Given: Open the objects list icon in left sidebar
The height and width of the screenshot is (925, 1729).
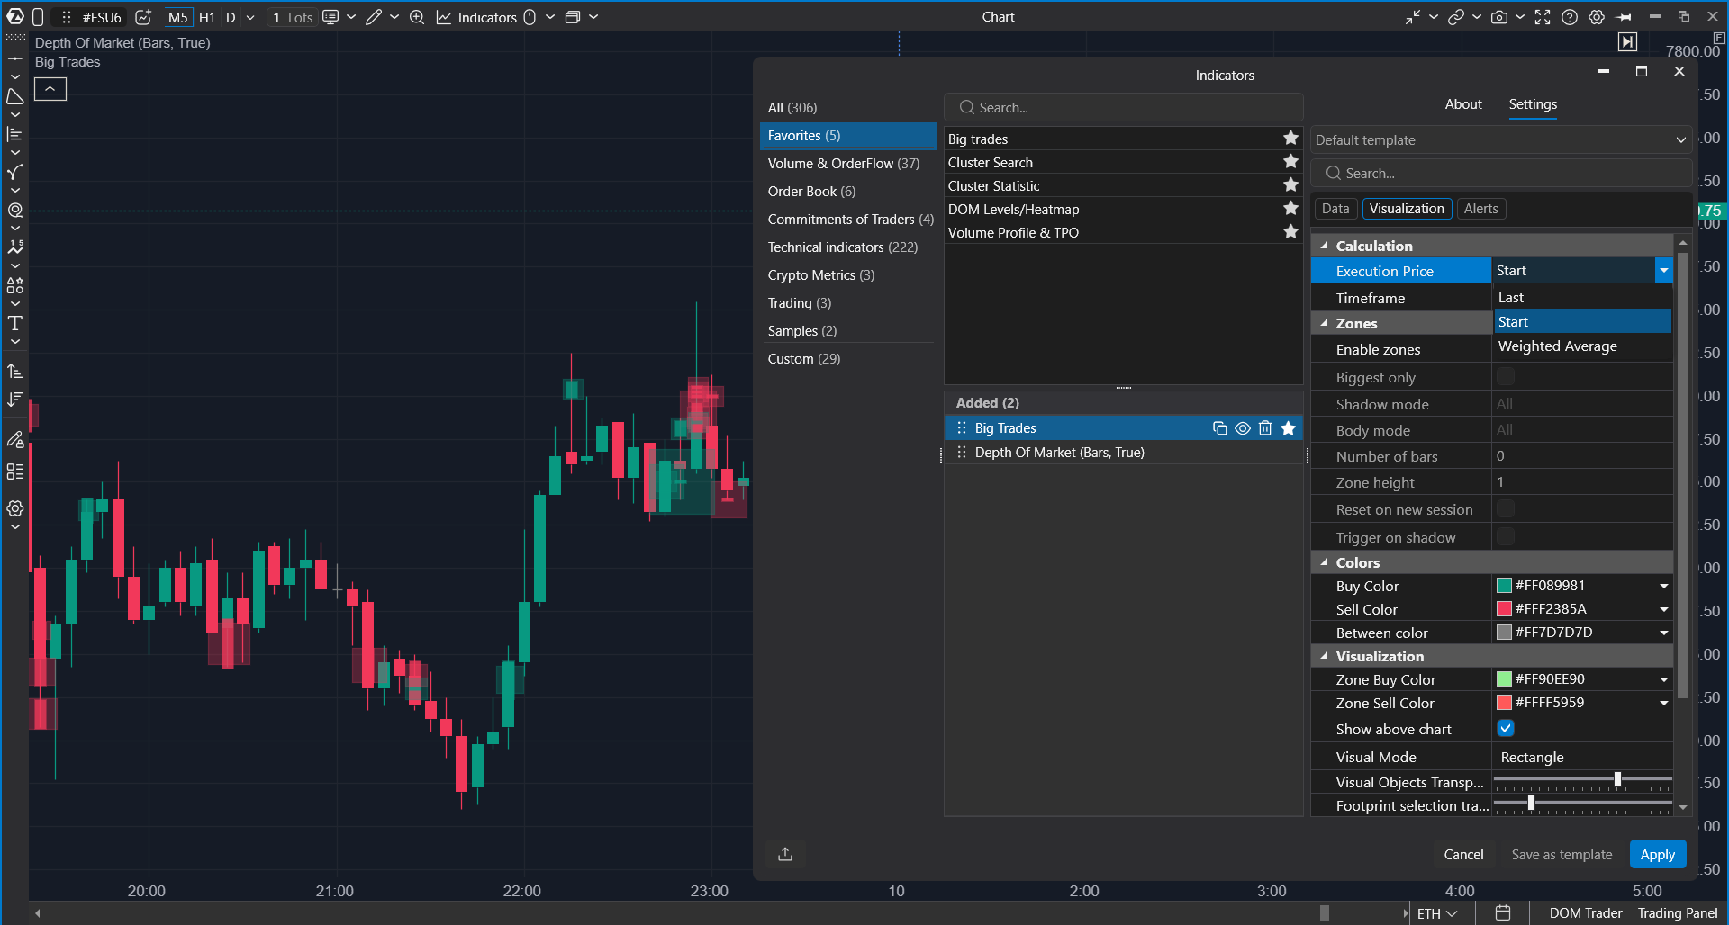Looking at the screenshot, I should 15,471.
